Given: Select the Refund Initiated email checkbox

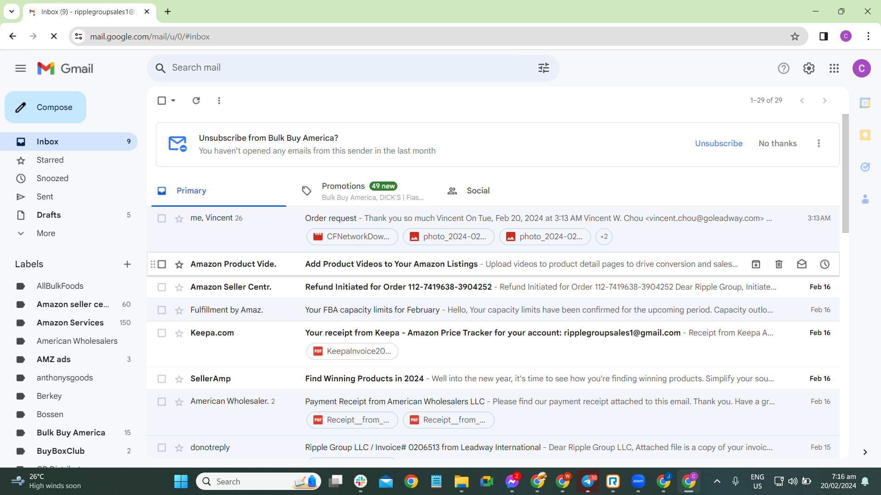Looking at the screenshot, I should tap(162, 287).
